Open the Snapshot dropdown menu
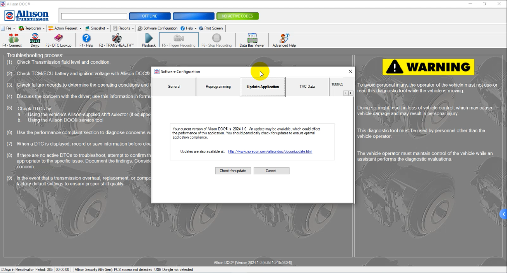The width and height of the screenshot is (507, 273). click(x=97, y=28)
